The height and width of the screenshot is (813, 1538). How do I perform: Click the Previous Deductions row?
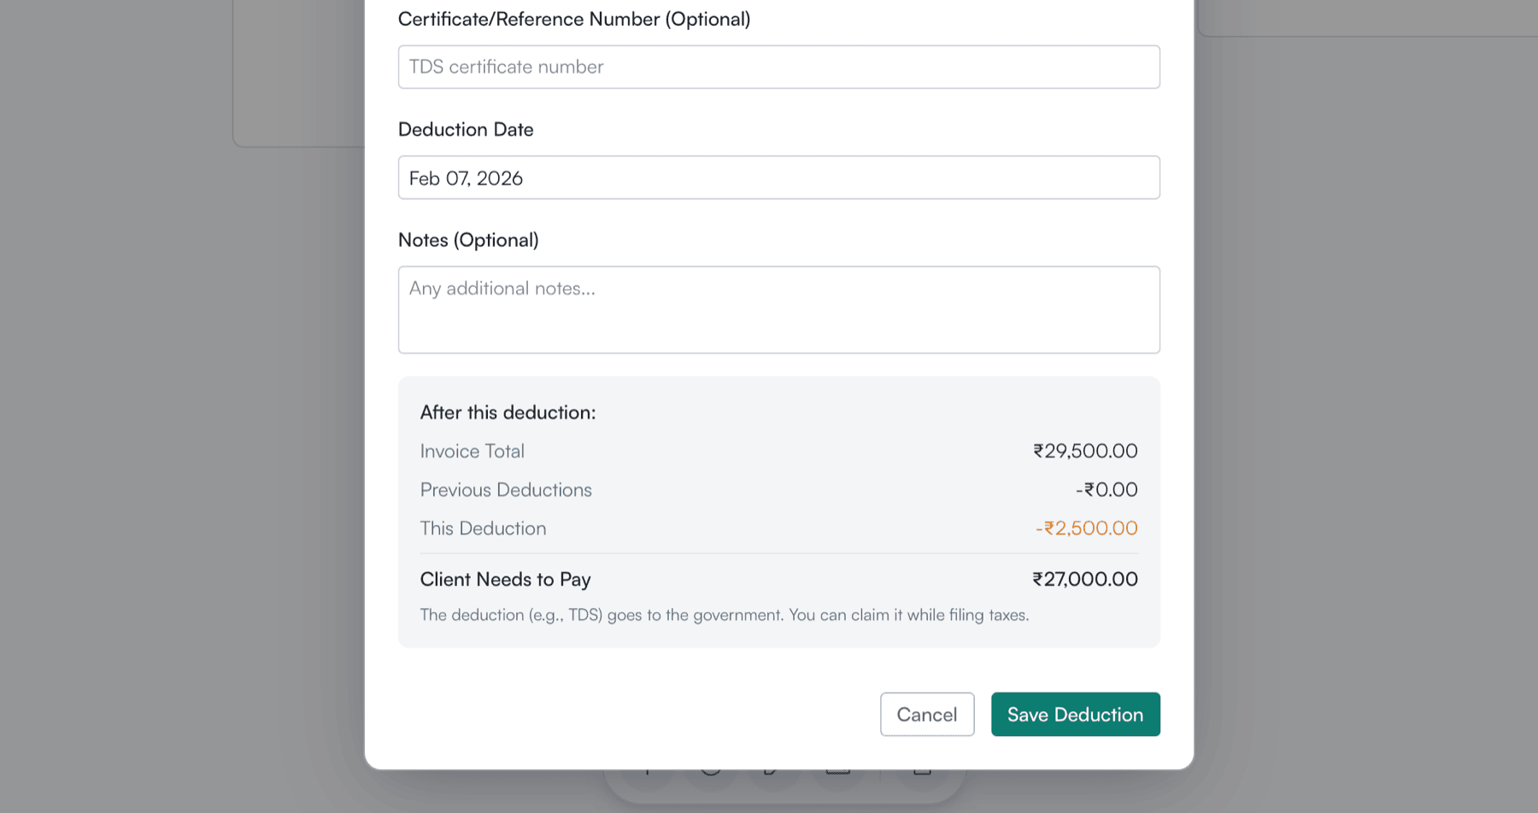click(x=505, y=489)
